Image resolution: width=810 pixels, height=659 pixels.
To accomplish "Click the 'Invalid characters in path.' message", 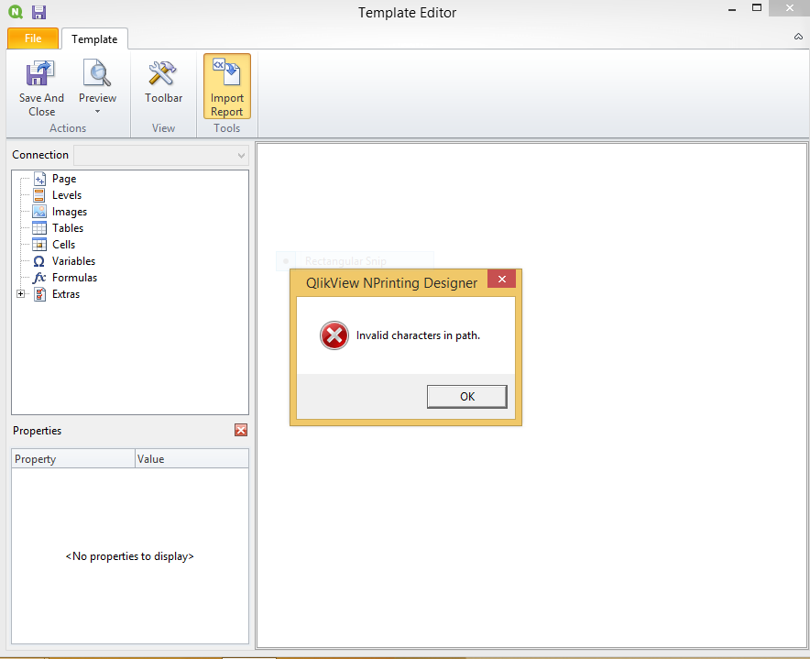I will 418,335.
